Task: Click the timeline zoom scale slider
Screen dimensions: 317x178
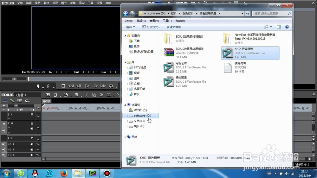Action: click(x=16, y=105)
